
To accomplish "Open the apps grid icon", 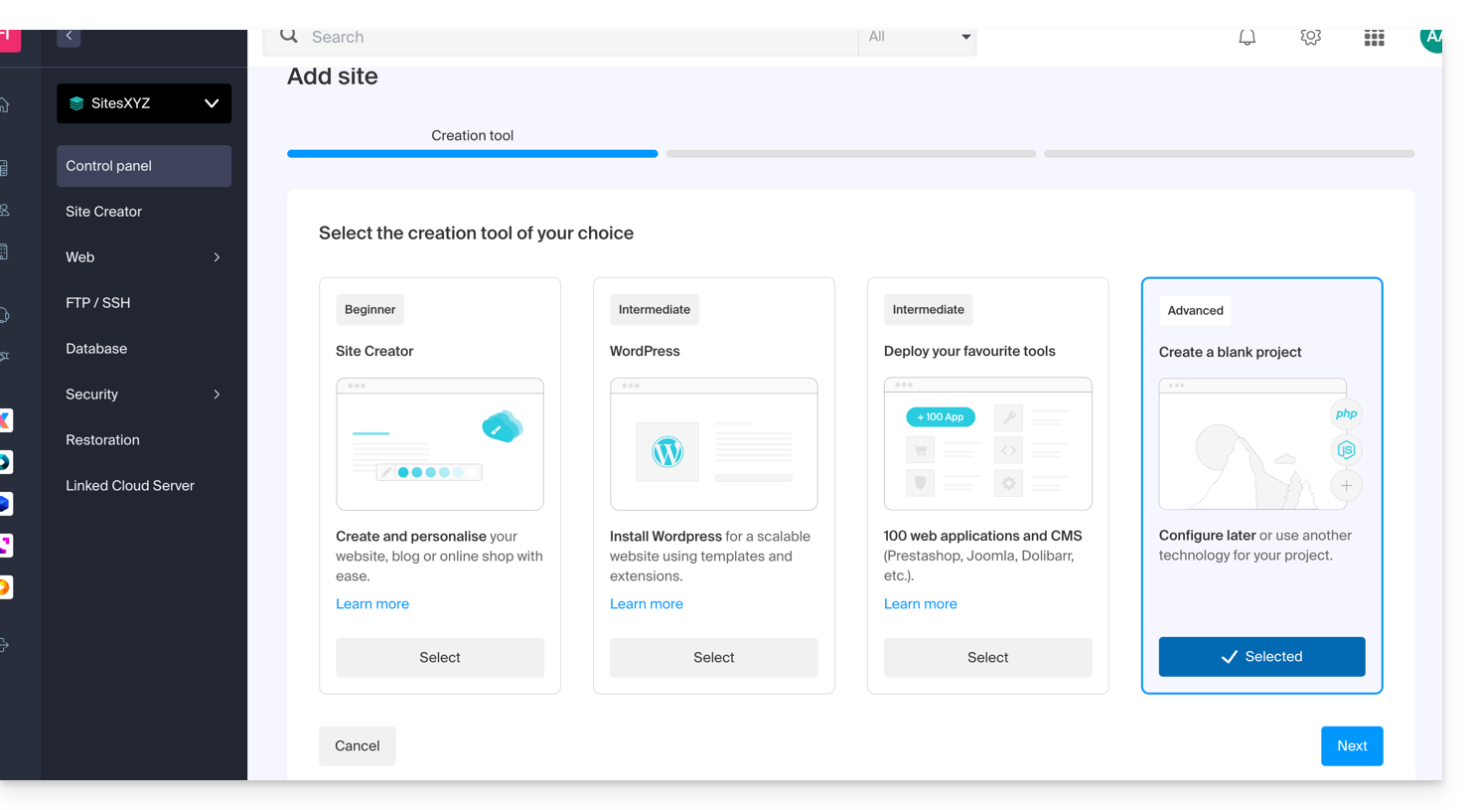I will [x=1374, y=38].
